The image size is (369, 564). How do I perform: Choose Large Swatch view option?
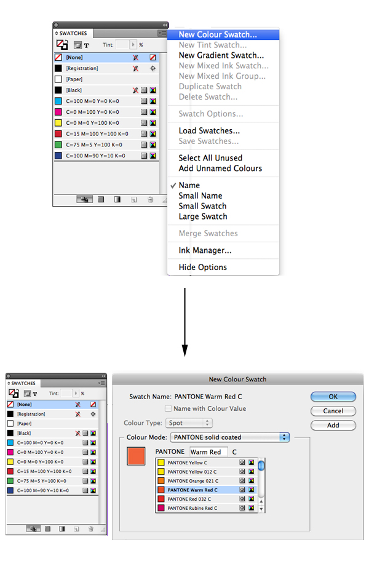click(203, 216)
